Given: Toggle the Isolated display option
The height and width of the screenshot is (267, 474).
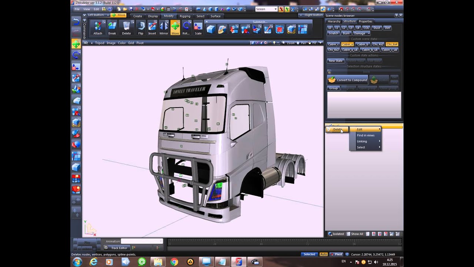Looking at the screenshot, I should [x=336, y=234].
